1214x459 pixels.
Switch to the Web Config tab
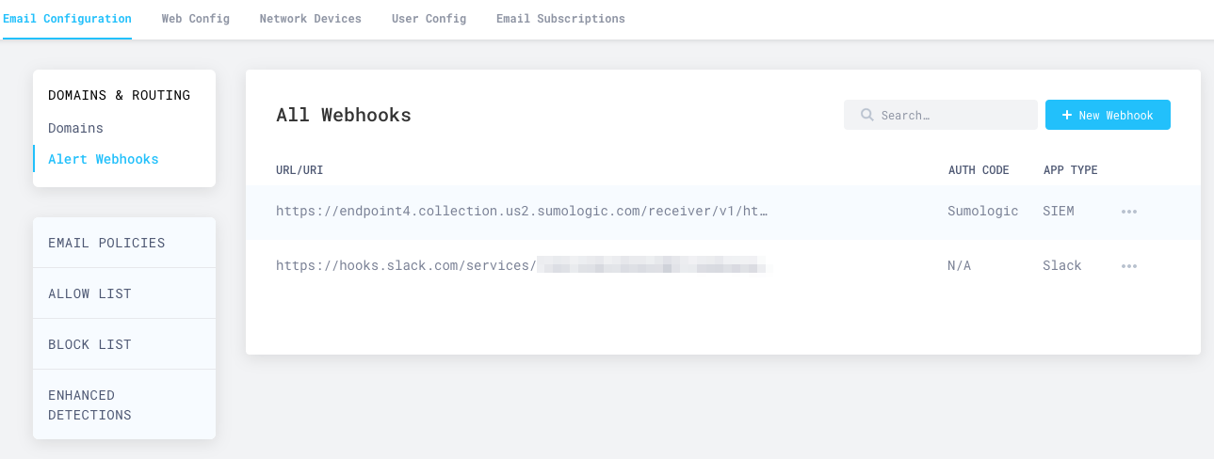195,19
